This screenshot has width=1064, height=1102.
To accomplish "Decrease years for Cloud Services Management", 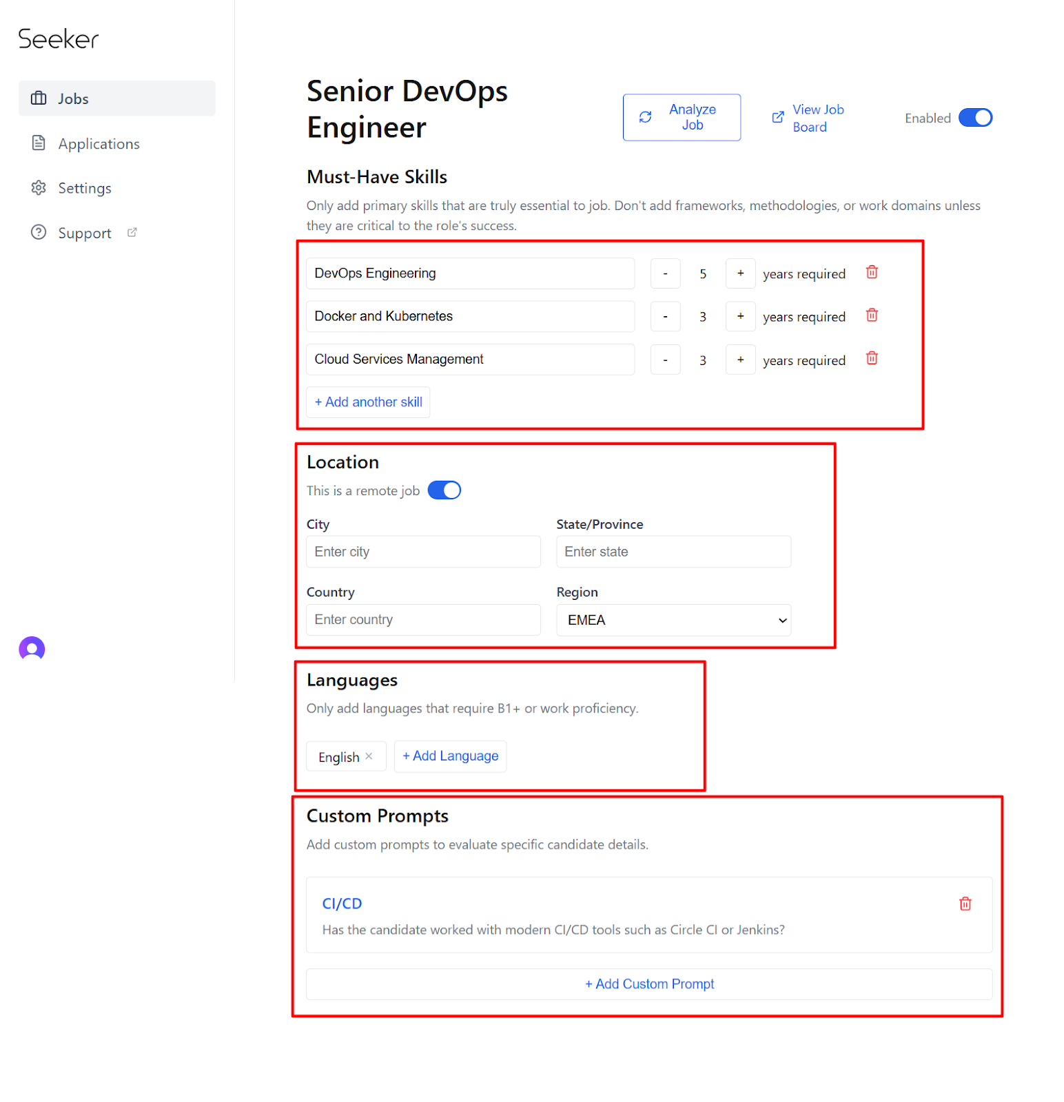I will point(665,360).
